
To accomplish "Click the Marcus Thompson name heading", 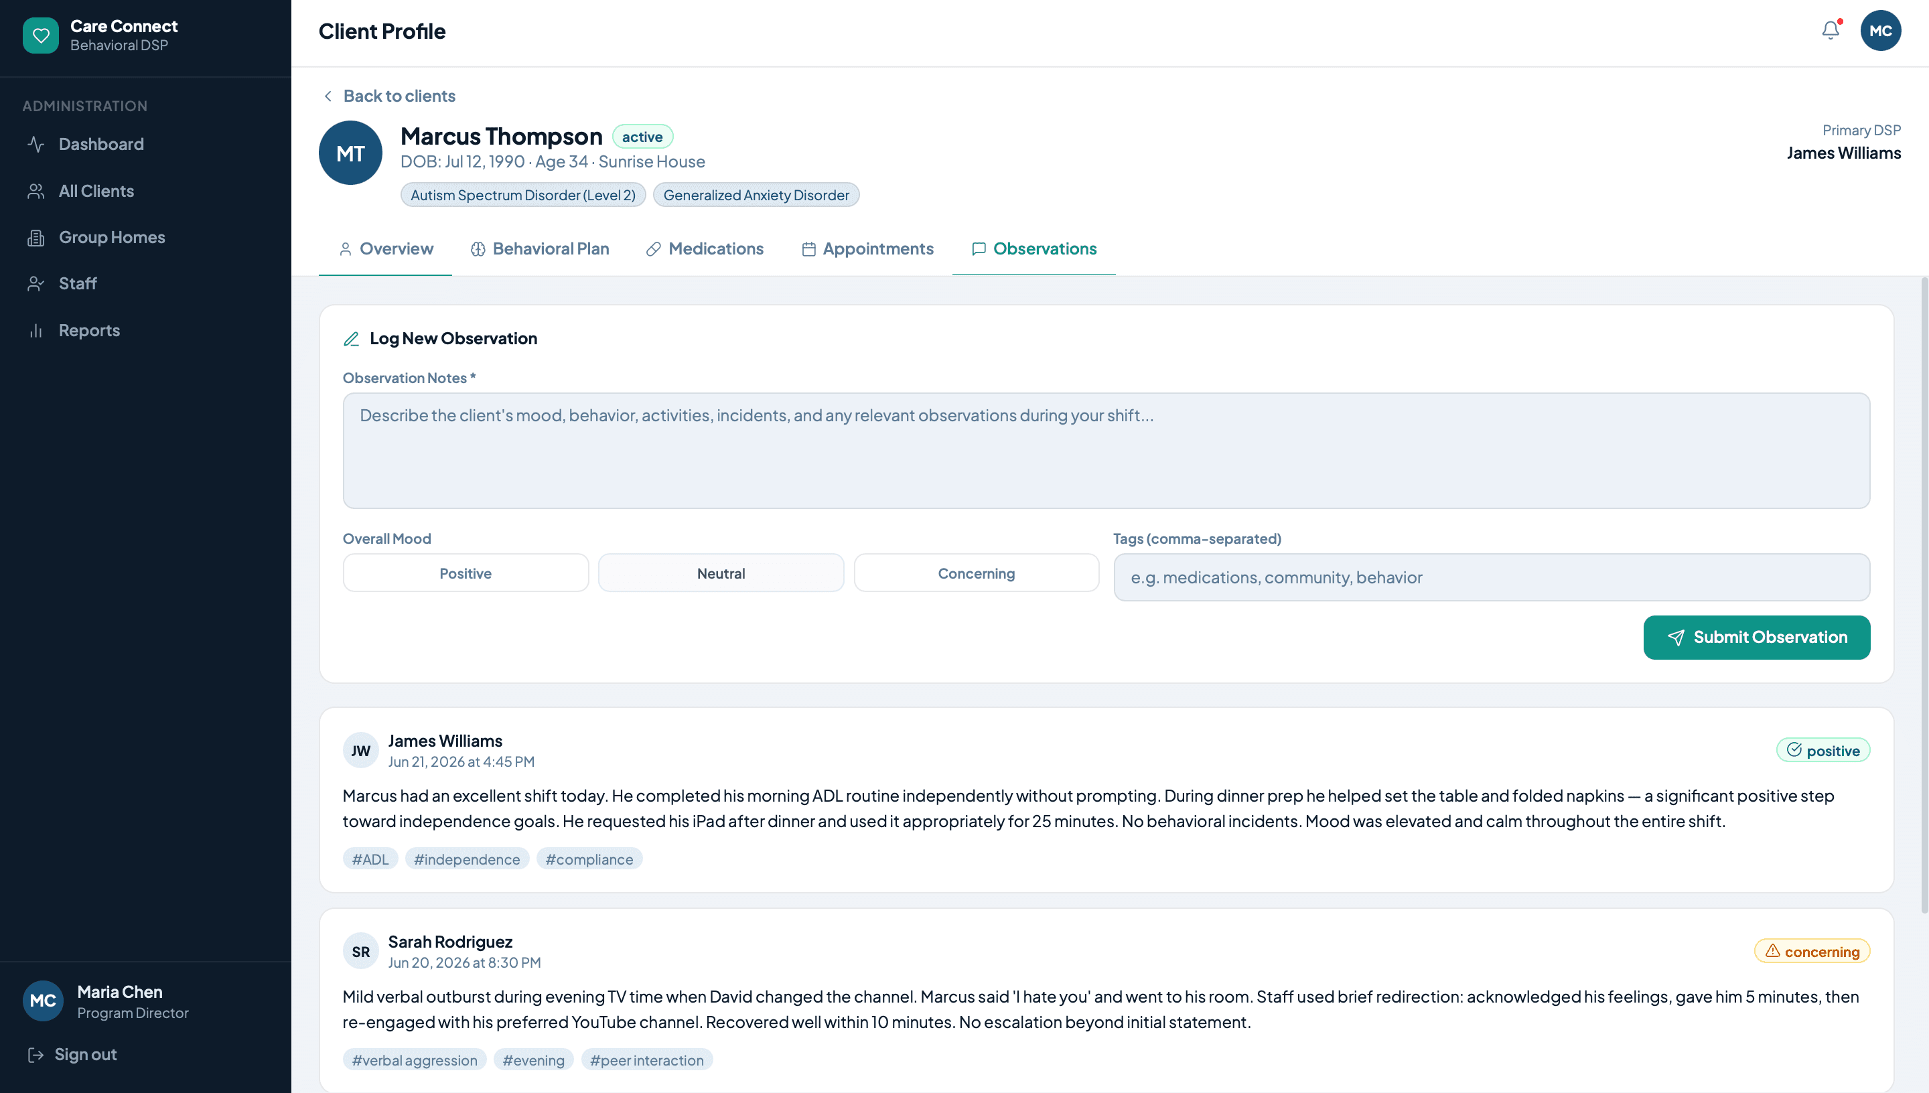I will 502,137.
